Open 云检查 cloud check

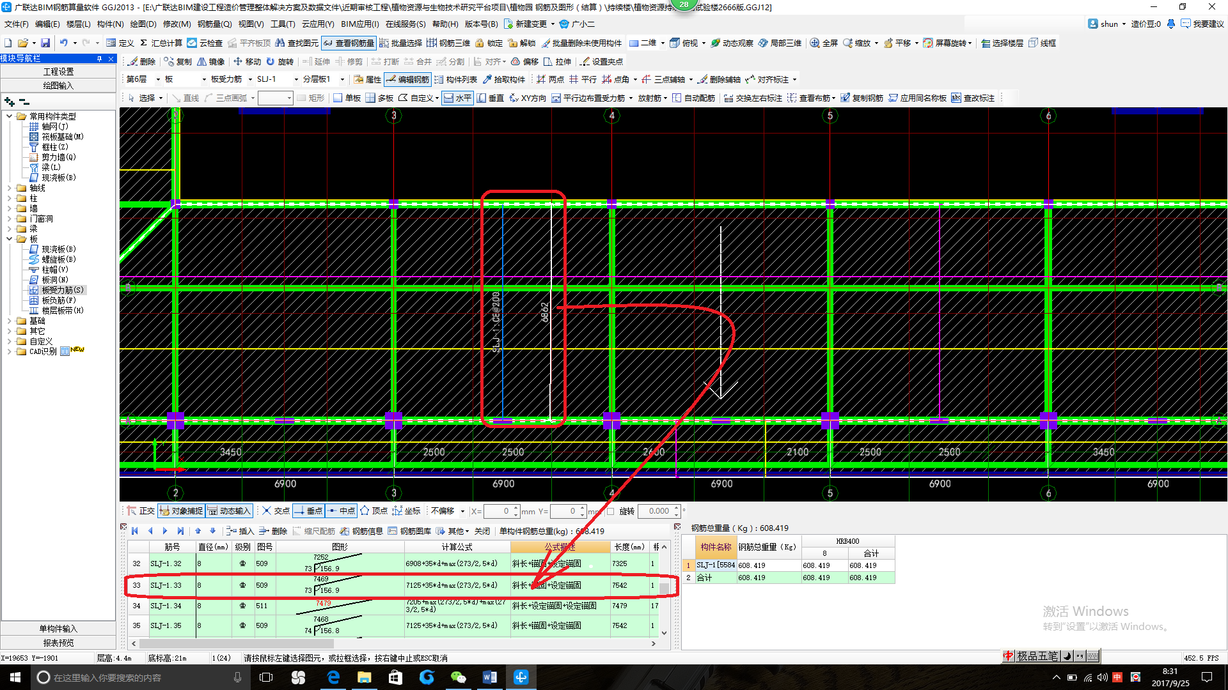tap(205, 43)
